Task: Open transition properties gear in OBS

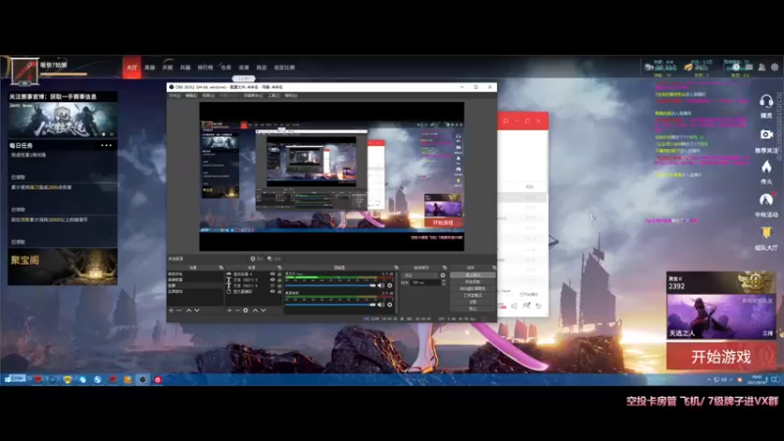Action: coord(443,275)
